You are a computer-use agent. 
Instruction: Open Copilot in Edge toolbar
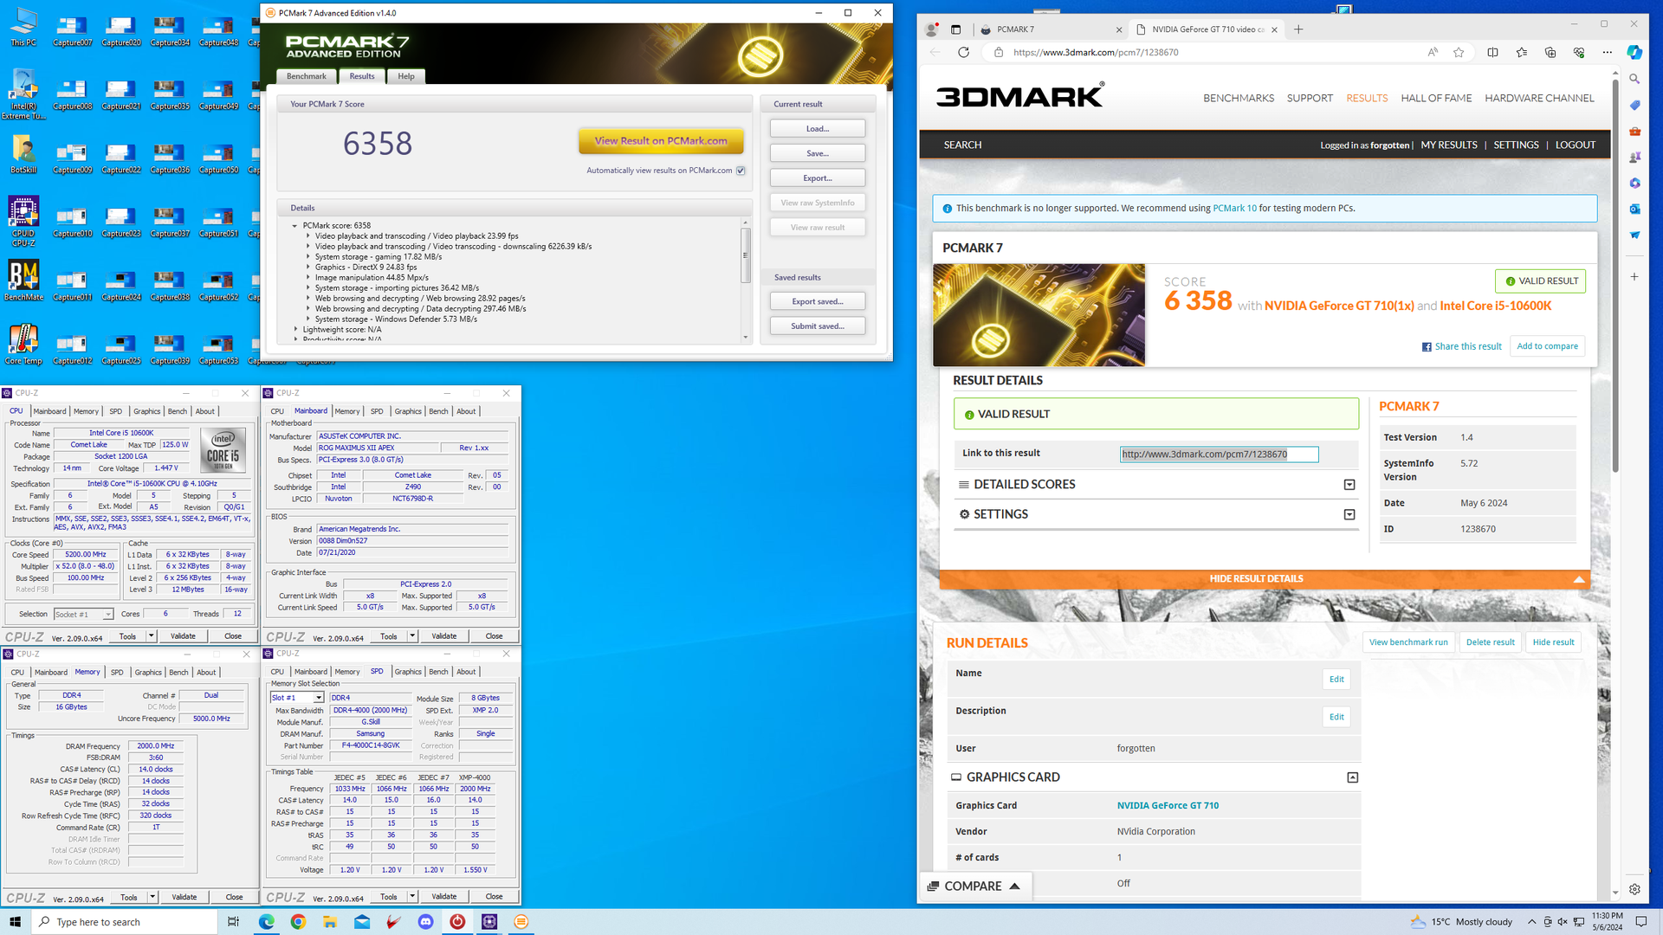click(x=1634, y=52)
